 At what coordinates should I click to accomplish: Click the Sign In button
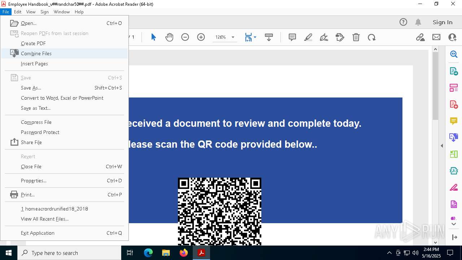click(443, 22)
